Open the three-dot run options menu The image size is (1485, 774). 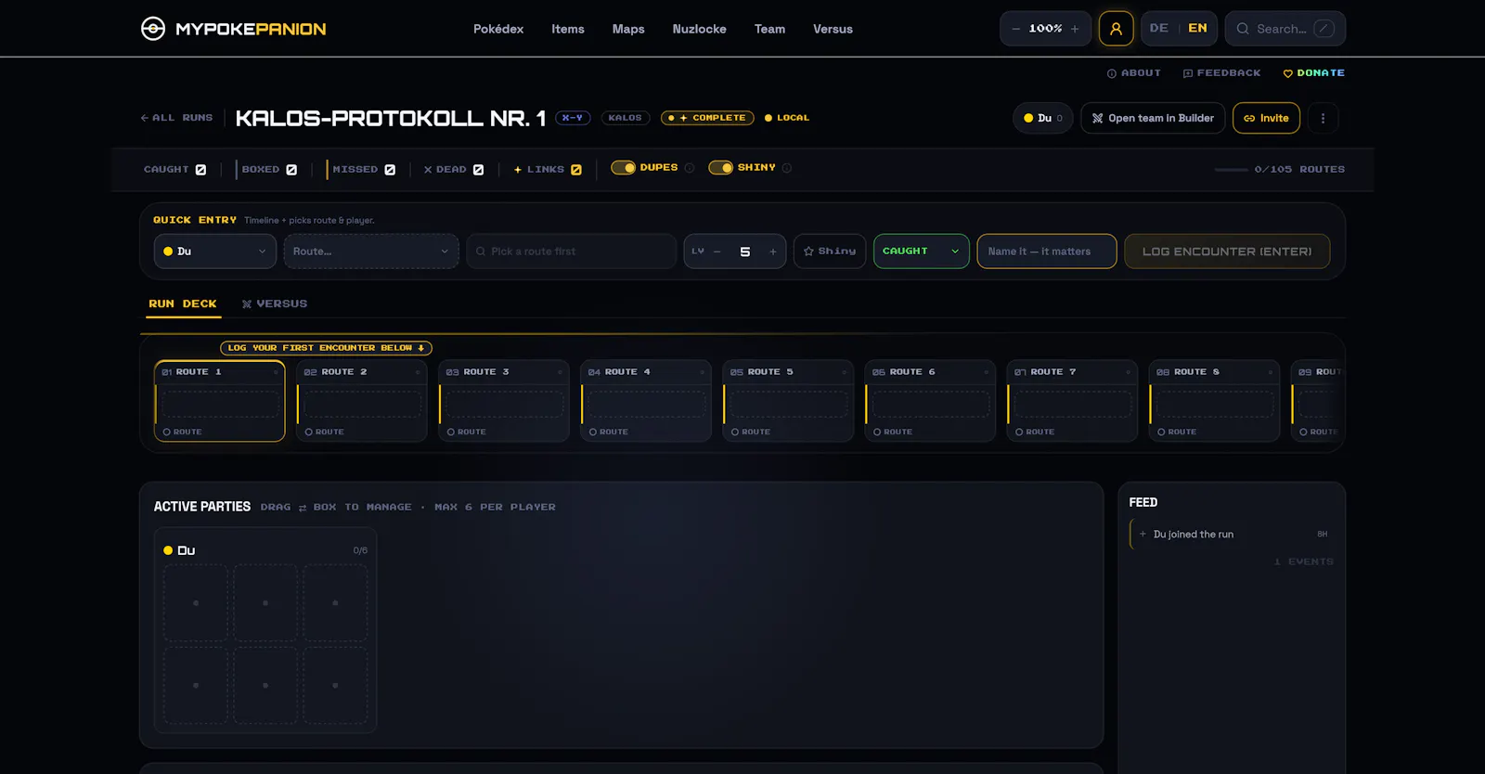coord(1323,118)
